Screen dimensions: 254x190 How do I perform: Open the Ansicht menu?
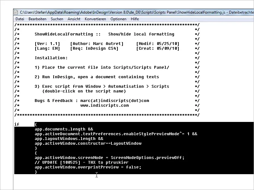(74, 19)
